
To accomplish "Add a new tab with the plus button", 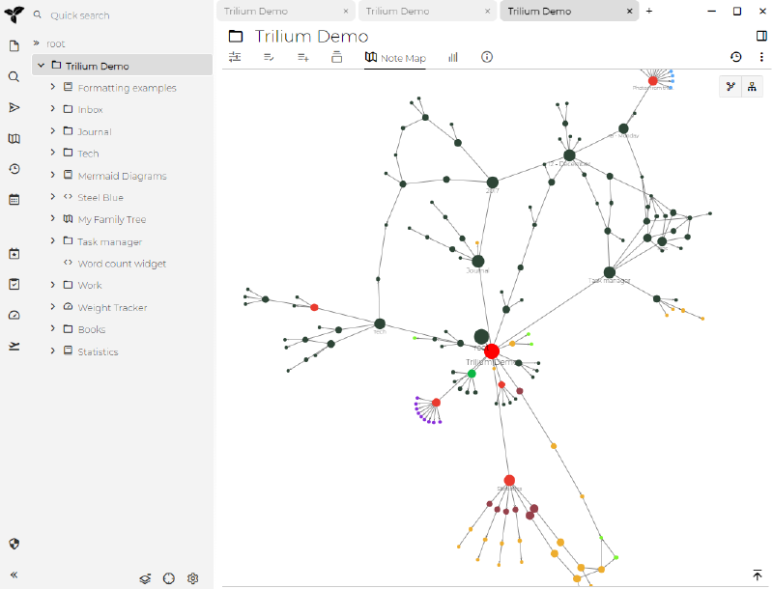I will [x=649, y=11].
